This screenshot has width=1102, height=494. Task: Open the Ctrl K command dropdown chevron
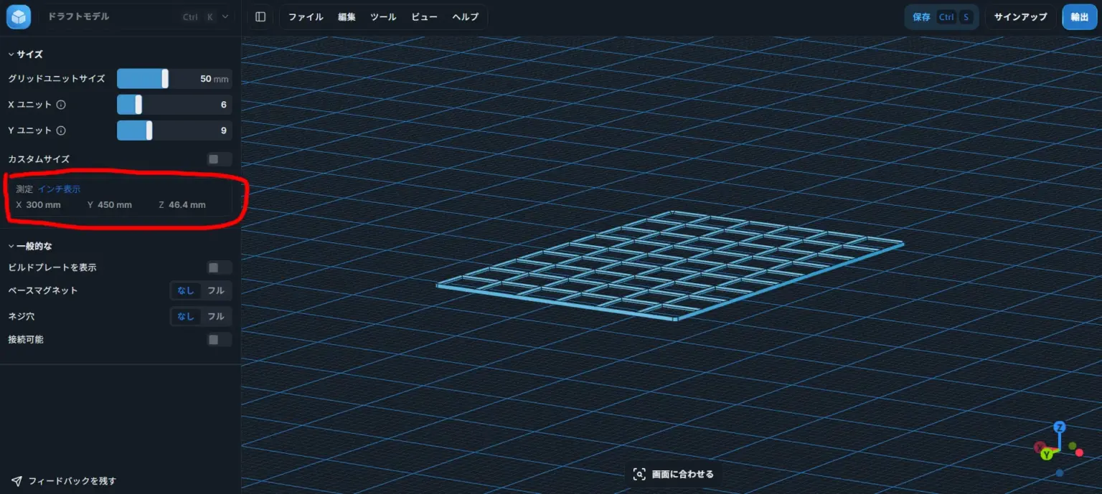[x=225, y=16]
